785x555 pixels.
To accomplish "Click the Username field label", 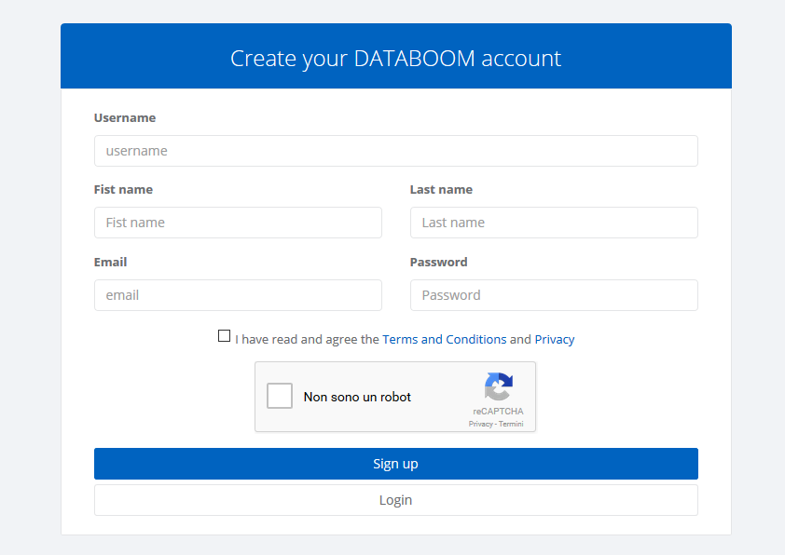I will click(x=124, y=117).
